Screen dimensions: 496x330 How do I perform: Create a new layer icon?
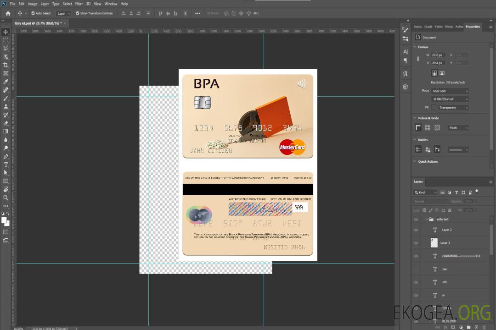(476, 327)
